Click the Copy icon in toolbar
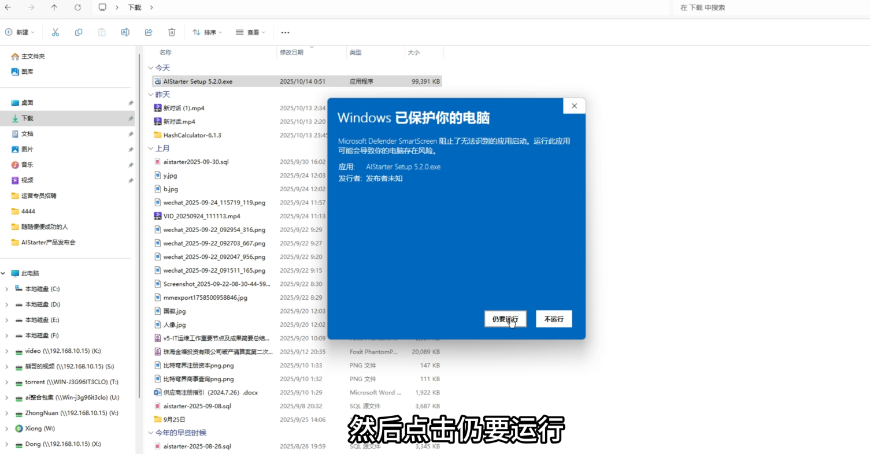 click(79, 32)
